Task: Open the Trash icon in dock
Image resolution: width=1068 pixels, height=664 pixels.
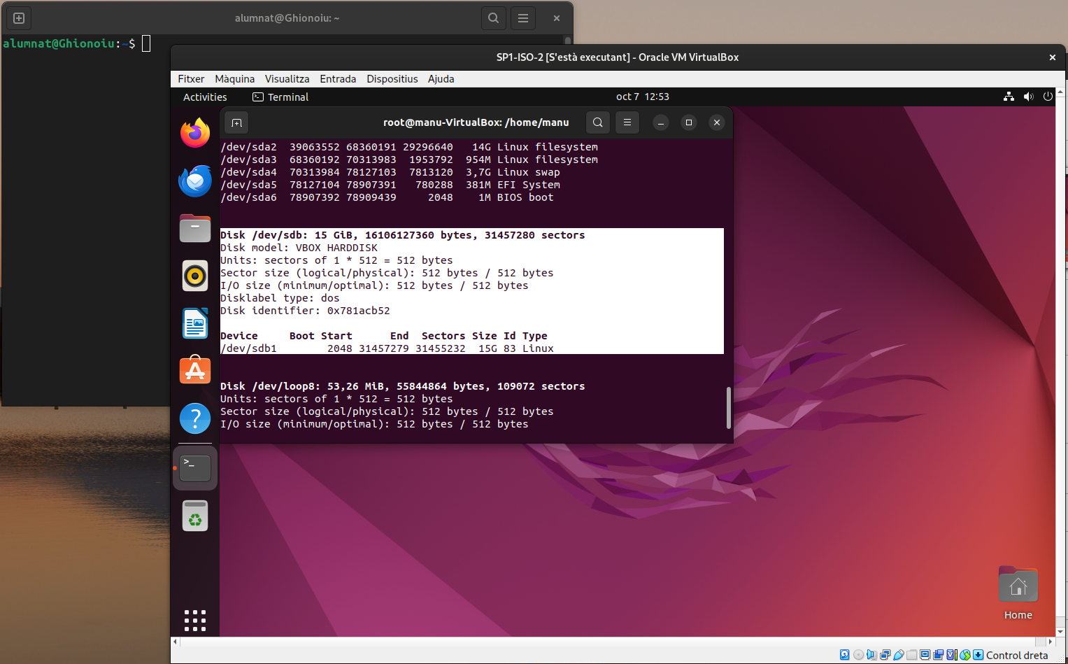Action: pyautogui.click(x=195, y=516)
